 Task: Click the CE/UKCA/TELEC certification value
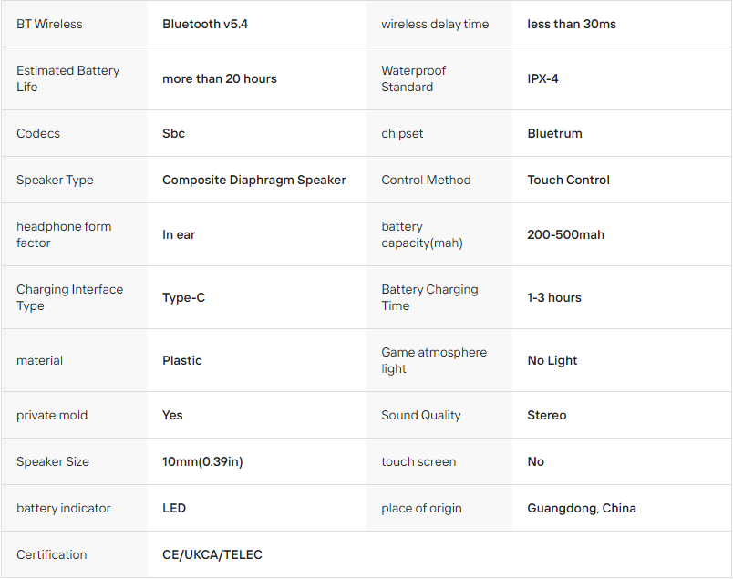[x=212, y=554]
